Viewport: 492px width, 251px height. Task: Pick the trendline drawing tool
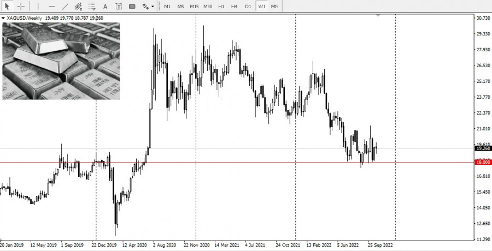[x=65, y=7]
